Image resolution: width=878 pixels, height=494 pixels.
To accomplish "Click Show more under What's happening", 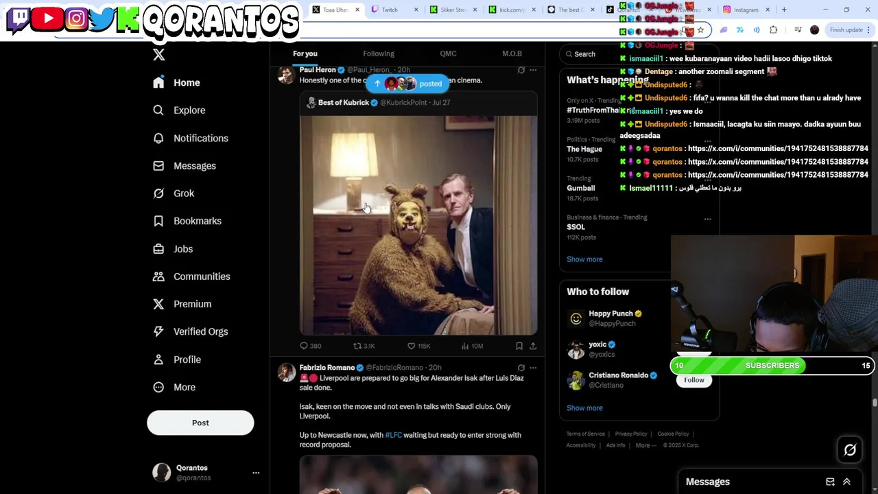I will click(x=584, y=259).
